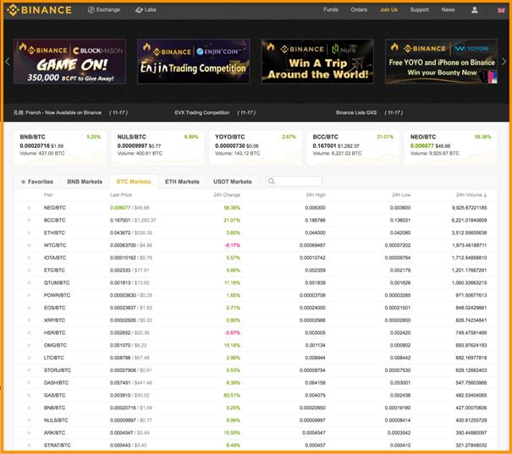Select the BTC Markets tab
Image resolution: width=512 pixels, height=454 pixels.
coord(134,182)
